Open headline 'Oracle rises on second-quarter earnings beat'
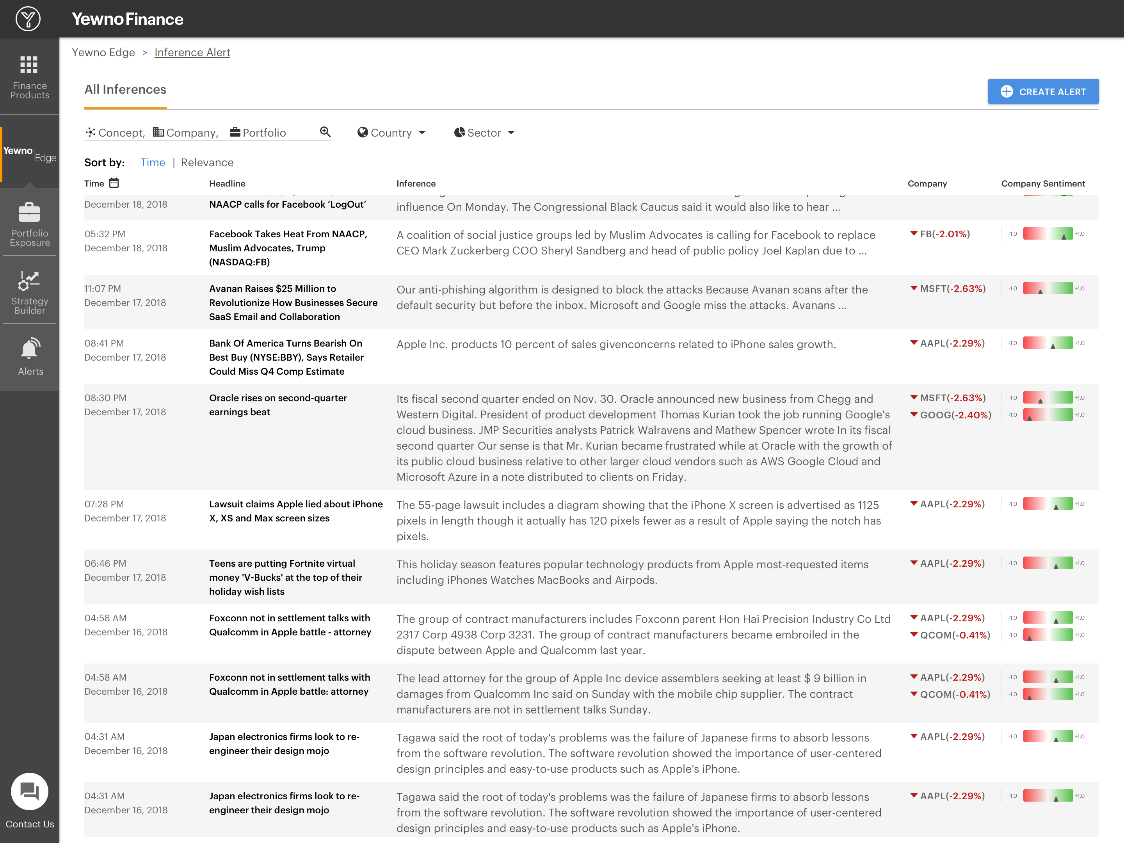Screen dimensions: 1124x843 tap(278, 405)
